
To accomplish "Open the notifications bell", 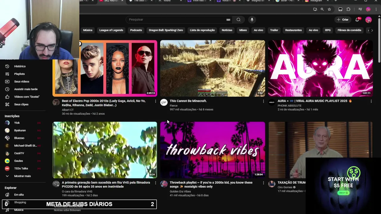I will [x=357, y=20].
